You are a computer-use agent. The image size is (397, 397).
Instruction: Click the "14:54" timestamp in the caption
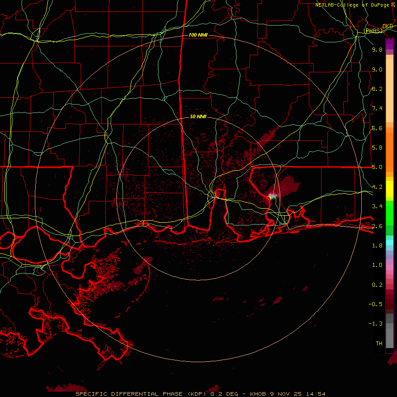pyautogui.click(x=315, y=394)
